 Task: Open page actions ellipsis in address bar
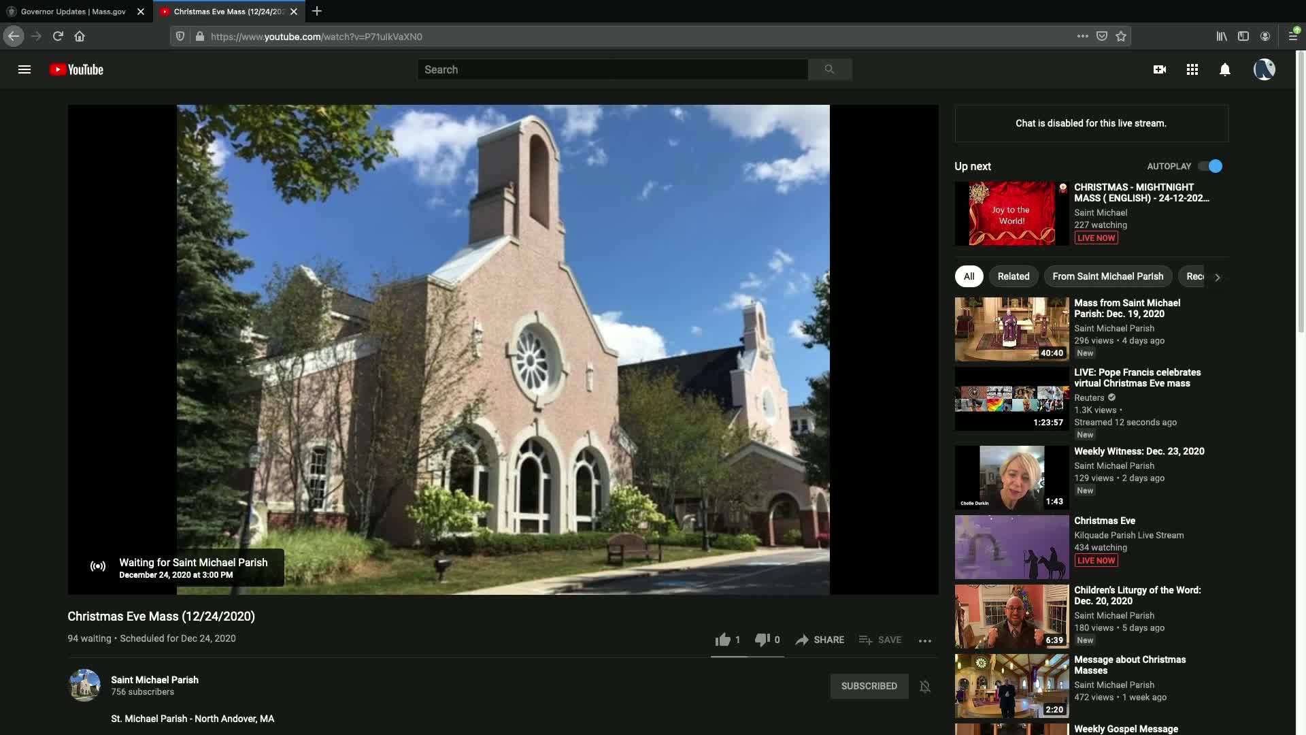click(x=1083, y=36)
